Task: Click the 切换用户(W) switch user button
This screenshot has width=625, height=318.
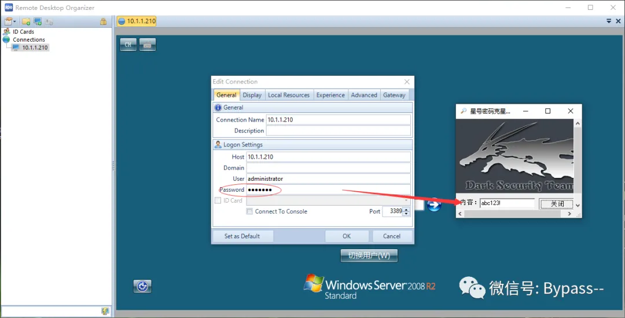Action: [369, 255]
